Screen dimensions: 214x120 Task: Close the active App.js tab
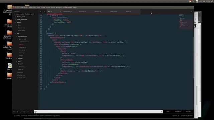pyautogui.click(x=60, y=12)
